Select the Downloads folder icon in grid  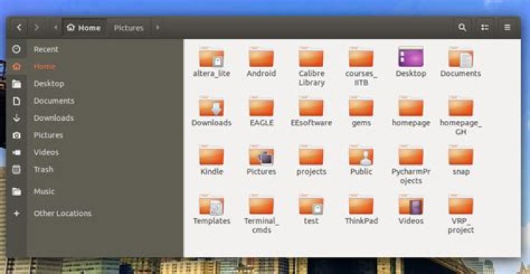211,106
